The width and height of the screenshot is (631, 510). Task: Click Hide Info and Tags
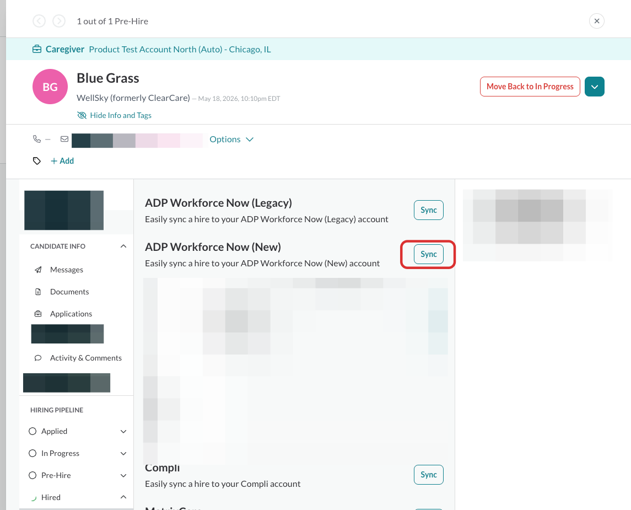coord(121,115)
